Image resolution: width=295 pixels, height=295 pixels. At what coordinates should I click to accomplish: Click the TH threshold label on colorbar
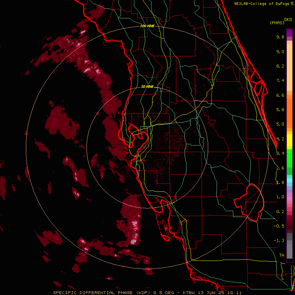282,255
